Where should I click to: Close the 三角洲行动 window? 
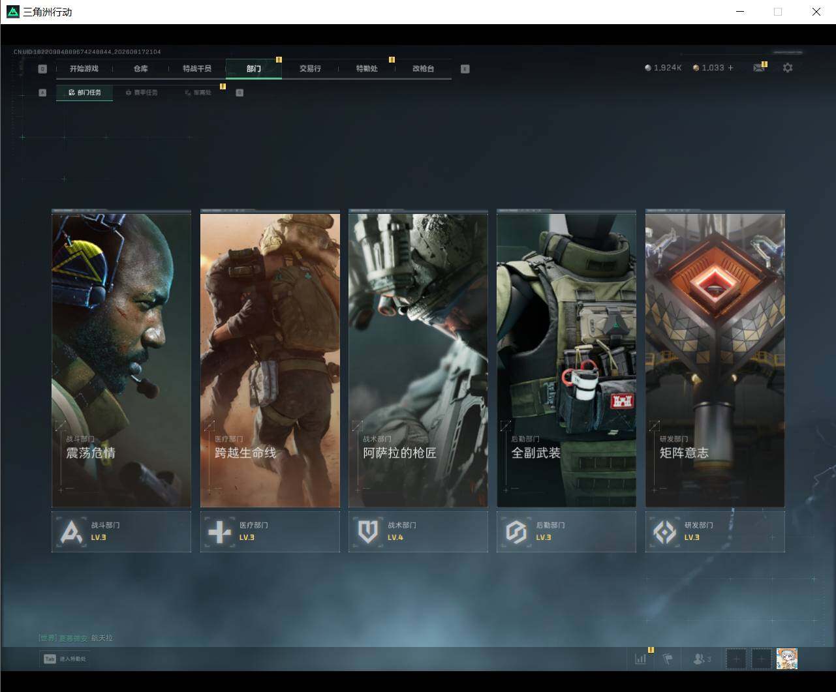coord(816,12)
